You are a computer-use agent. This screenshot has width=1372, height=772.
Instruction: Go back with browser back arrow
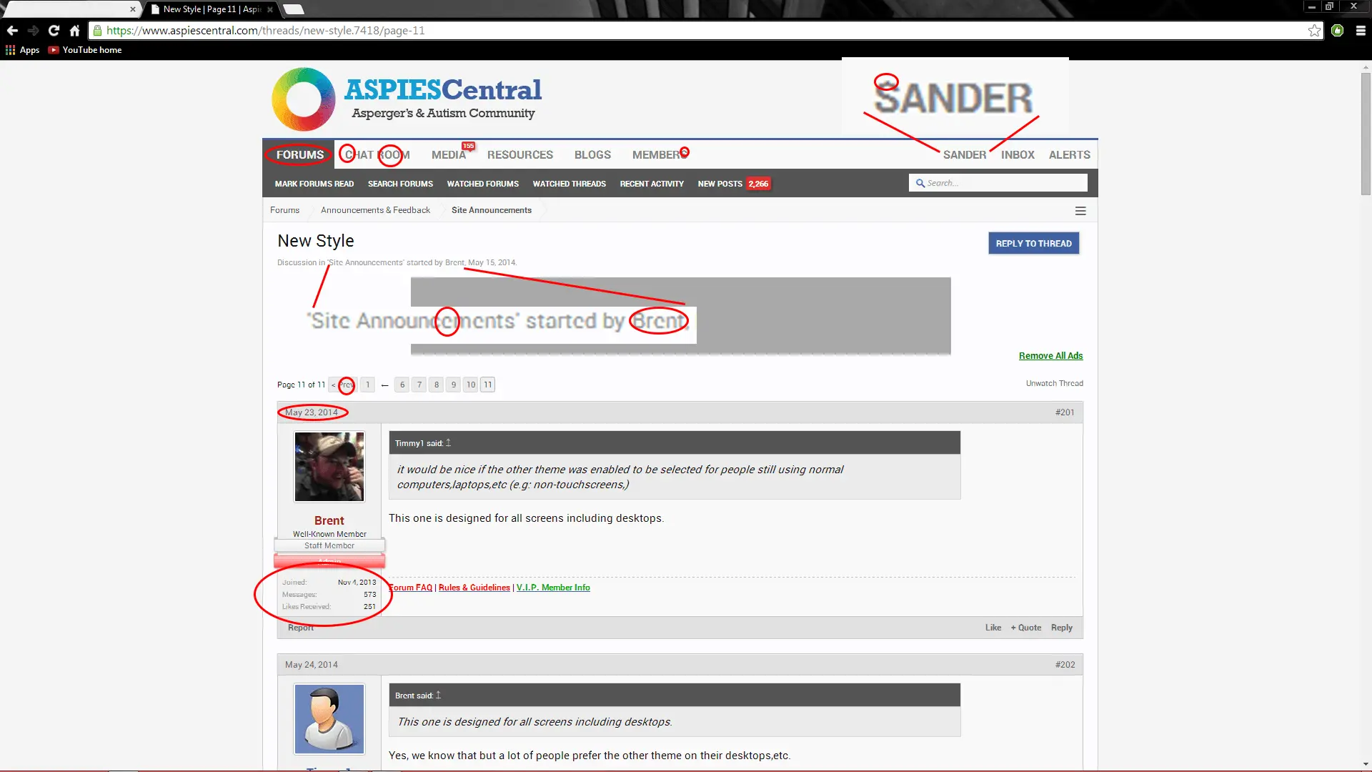pyautogui.click(x=12, y=31)
